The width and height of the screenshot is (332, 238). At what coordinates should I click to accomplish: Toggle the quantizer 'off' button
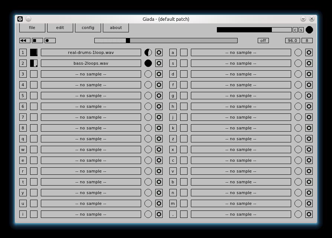pos(263,41)
